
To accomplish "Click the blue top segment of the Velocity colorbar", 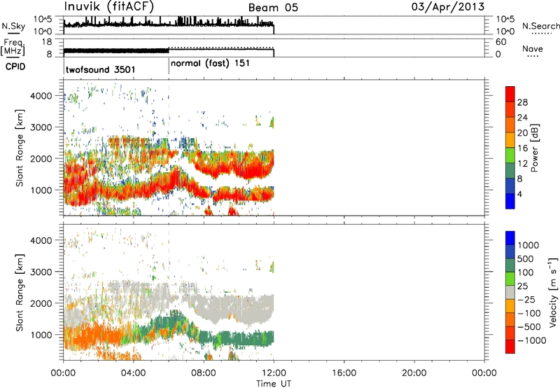I will tap(510, 238).
